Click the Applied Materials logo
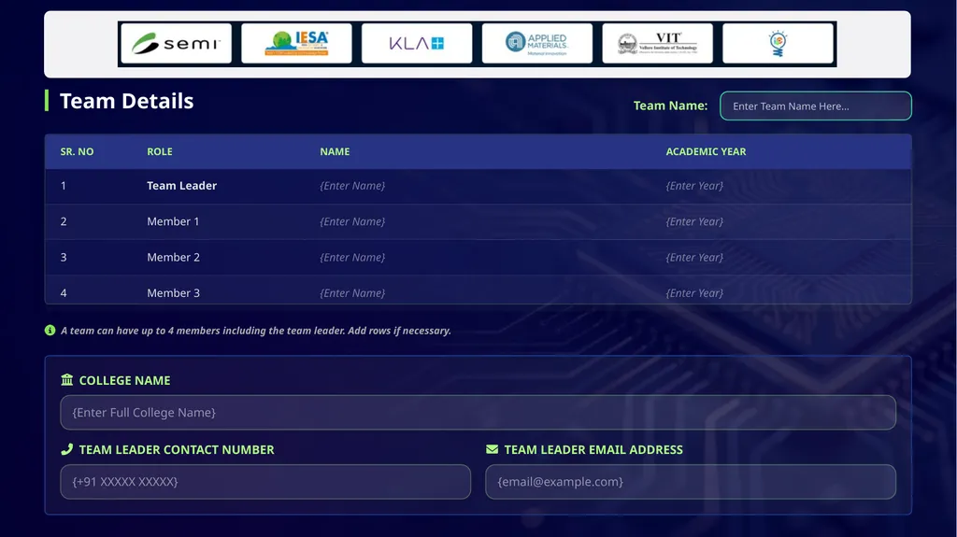The image size is (957, 537). click(537, 43)
